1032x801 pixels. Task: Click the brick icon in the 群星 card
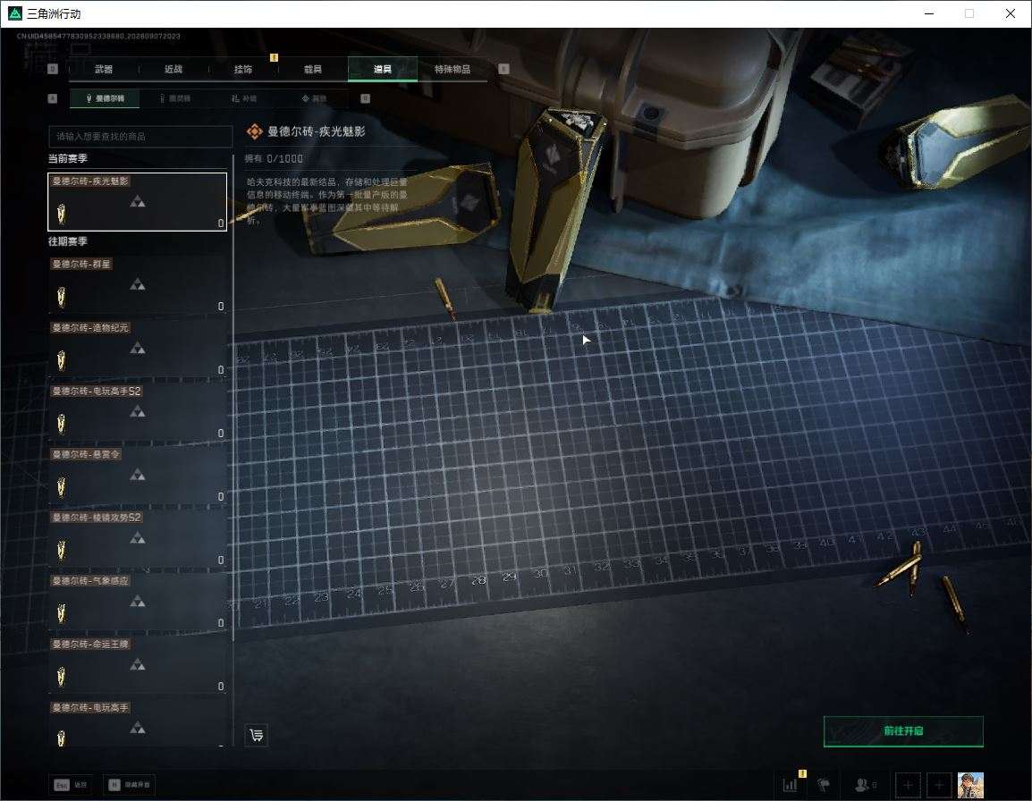coord(61,298)
